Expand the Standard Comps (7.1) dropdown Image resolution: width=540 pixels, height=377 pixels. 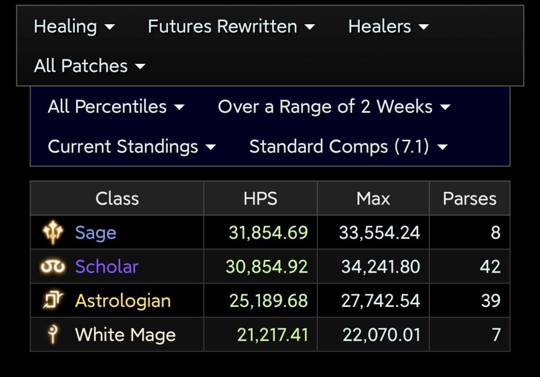[348, 147]
